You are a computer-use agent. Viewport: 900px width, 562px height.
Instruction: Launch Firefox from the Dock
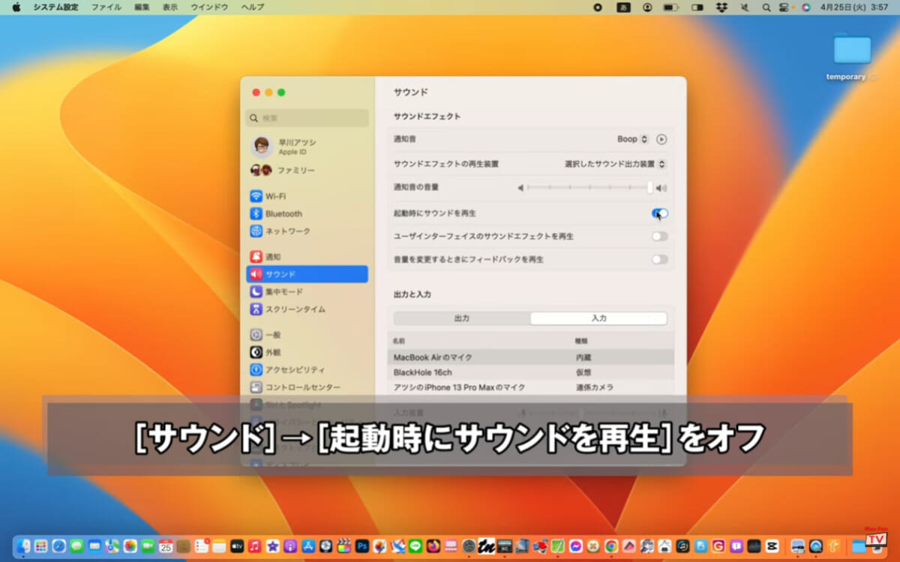433,546
